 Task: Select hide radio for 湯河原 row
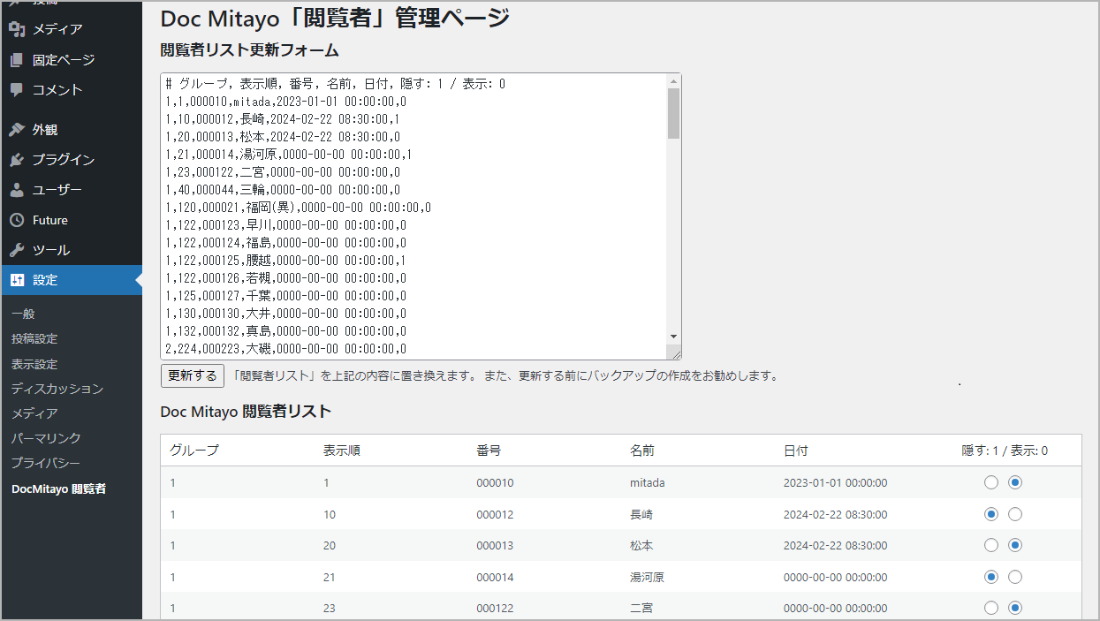point(991,577)
